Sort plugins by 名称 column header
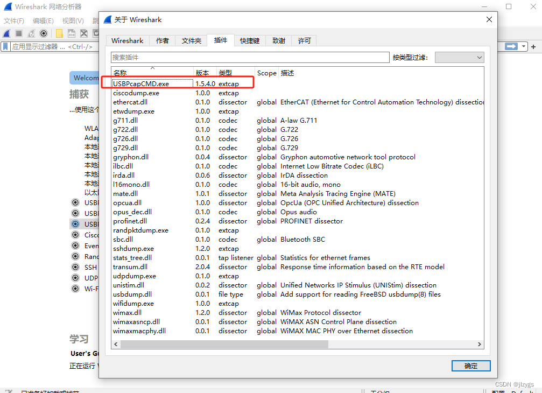 click(x=152, y=73)
